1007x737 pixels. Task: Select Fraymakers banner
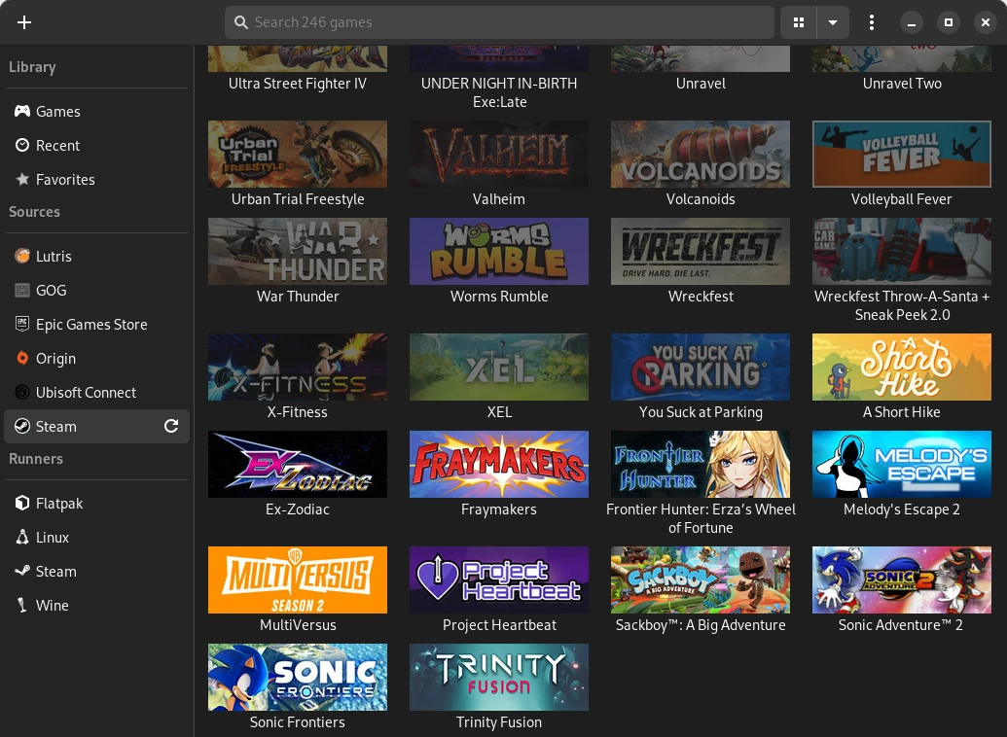click(x=499, y=464)
